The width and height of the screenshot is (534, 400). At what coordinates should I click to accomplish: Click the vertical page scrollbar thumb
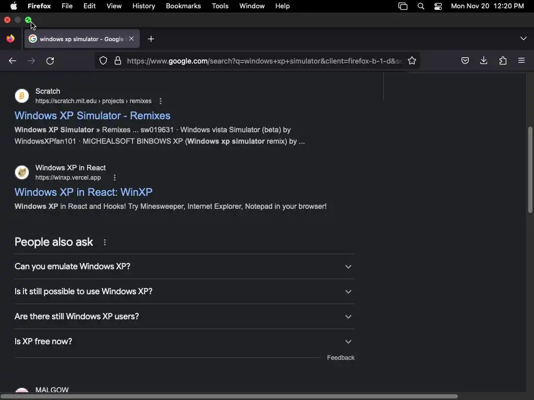coord(530,170)
